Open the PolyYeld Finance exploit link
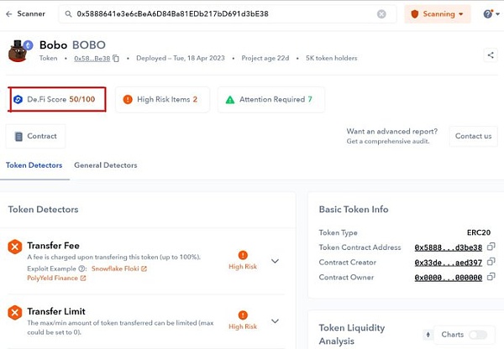The width and height of the screenshot is (504, 349). coord(55,278)
